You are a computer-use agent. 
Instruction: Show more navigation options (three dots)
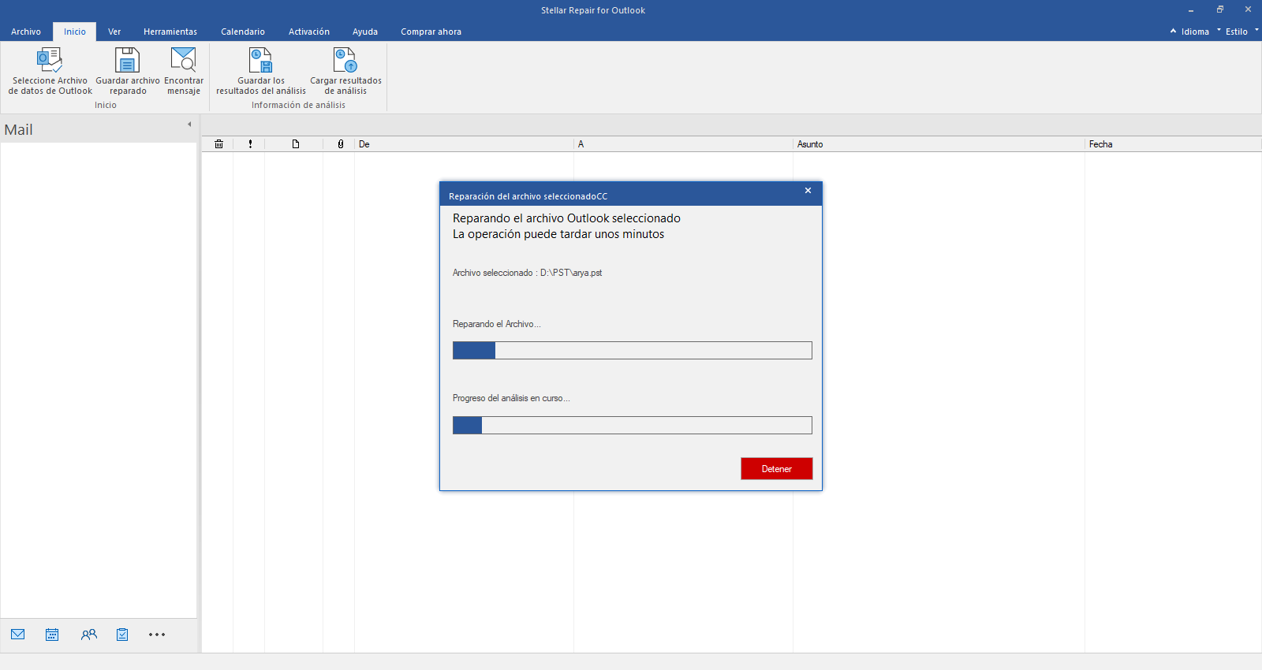(x=157, y=635)
